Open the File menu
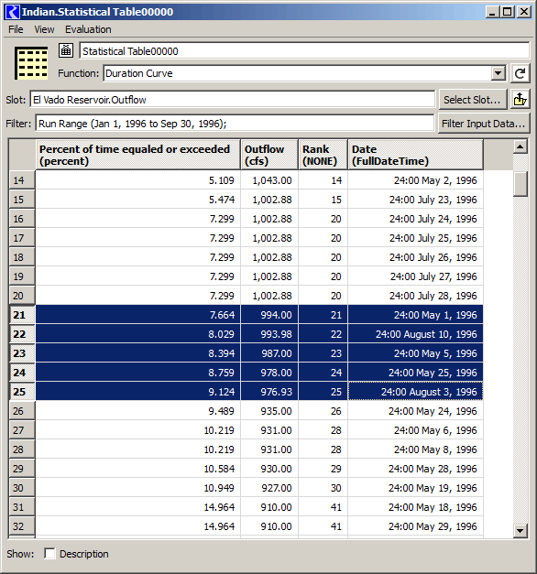This screenshot has width=537, height=574. pyautogui.click(x=16, y=29)
